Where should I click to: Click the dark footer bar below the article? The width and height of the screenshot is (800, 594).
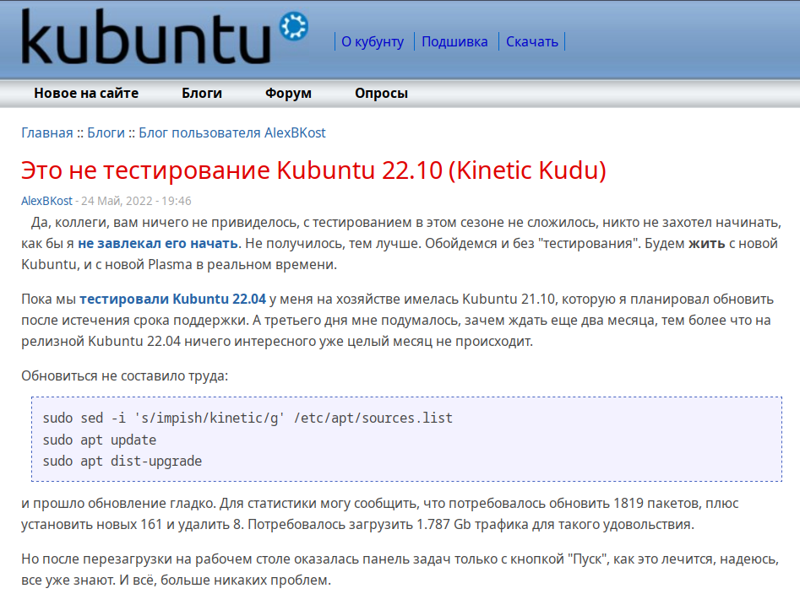400,589
